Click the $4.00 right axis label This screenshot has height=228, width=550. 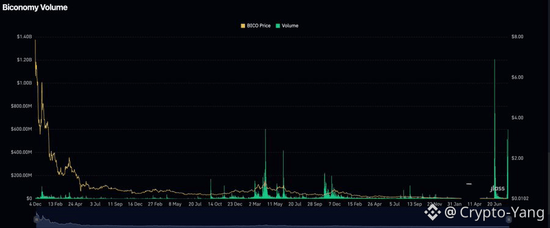click(518, 117)
